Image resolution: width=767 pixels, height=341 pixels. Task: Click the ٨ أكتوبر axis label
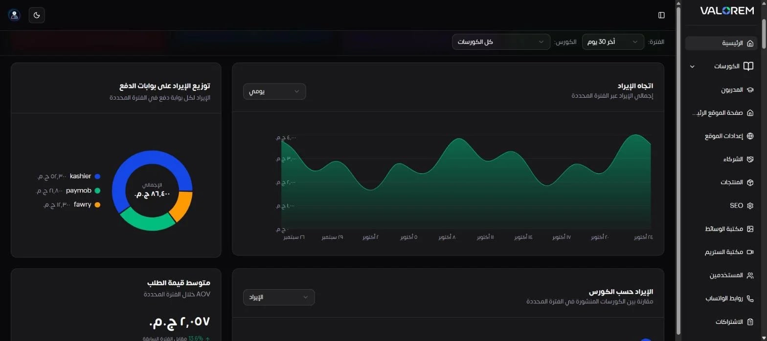447,237
